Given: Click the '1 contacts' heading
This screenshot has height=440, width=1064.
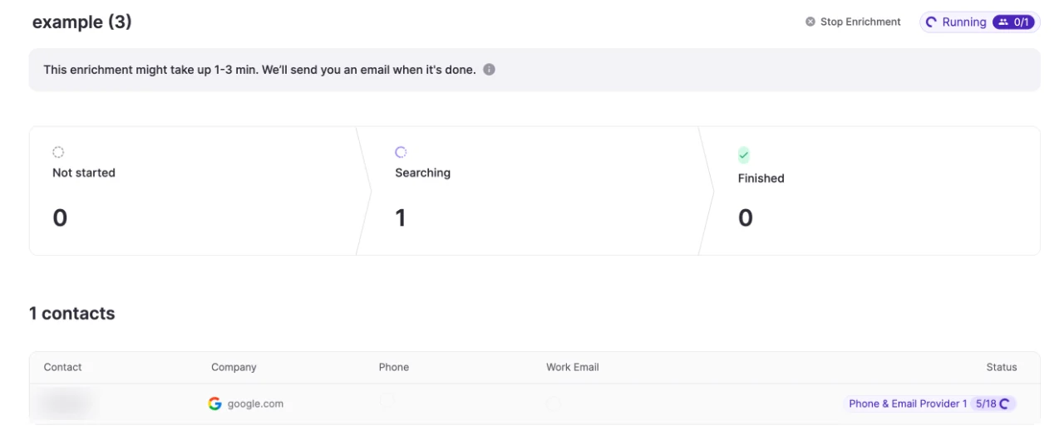Looking at the screenshot, I should 72,313.
